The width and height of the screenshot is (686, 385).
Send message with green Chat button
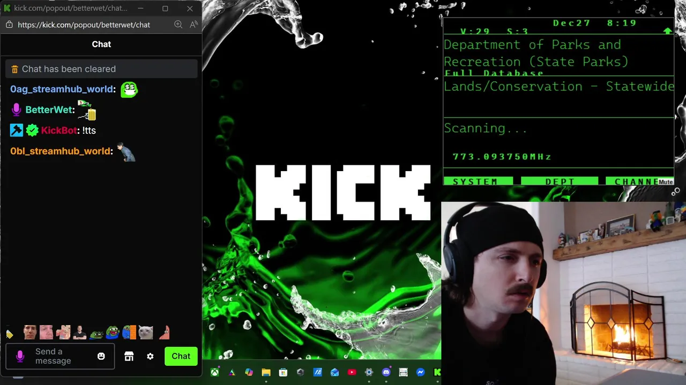(181, 356)
